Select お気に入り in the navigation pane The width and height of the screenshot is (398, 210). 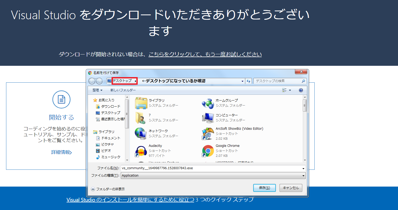point(104,100)
